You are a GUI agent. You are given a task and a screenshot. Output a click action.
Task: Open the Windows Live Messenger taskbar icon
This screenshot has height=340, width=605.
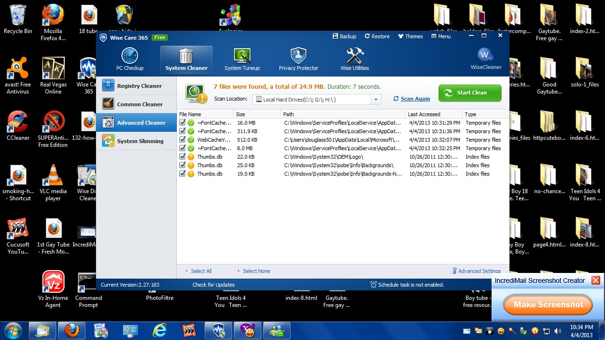(277, 330)
